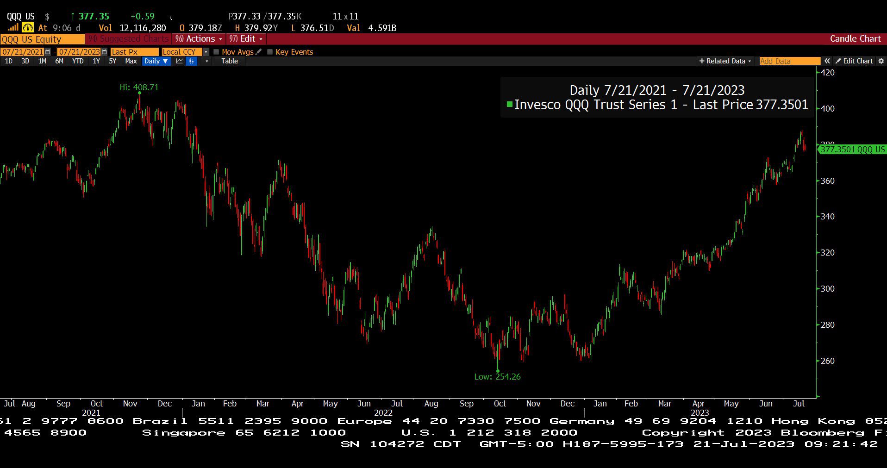Click the last price 377.35 in header
This screenshot has height=468, width=887.
point(94,17)
